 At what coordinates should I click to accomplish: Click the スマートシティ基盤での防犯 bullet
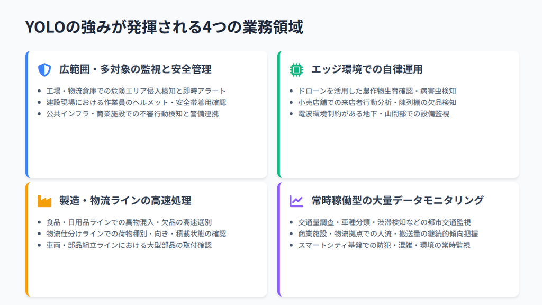[380, 245]
